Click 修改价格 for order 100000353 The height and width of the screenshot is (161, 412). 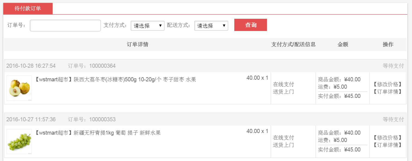[388, 138]
